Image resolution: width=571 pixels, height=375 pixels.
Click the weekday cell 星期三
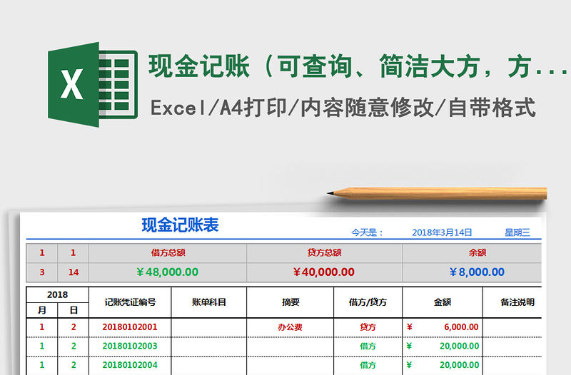(517, 232)
